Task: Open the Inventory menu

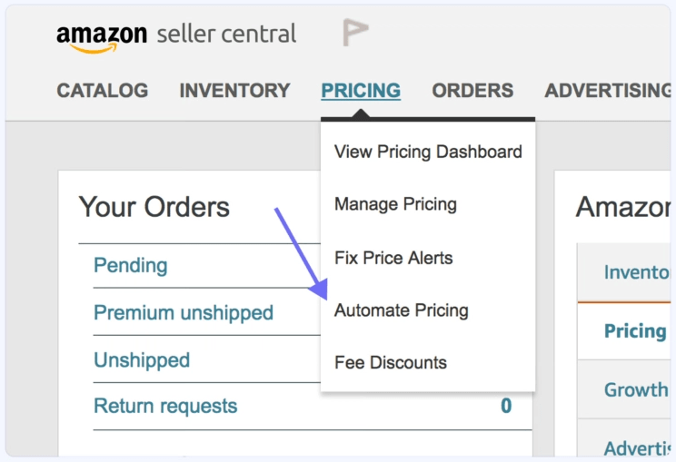Action: coord(234,91)
